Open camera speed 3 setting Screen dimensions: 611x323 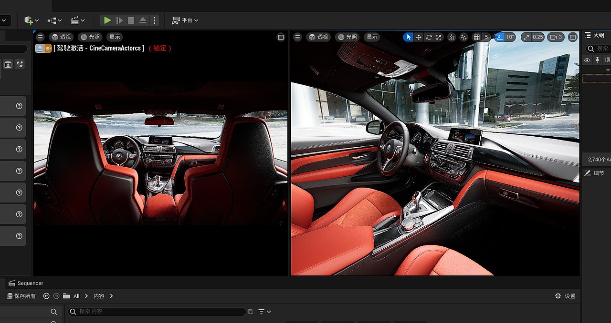(x=556, y=37)
